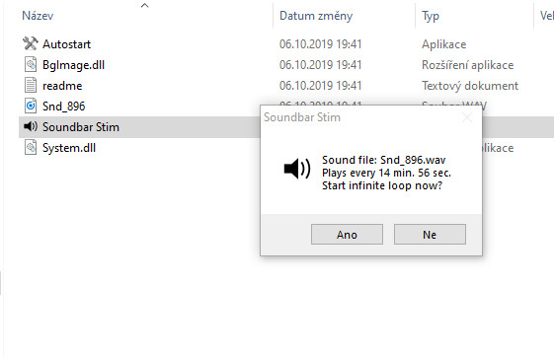Click the readme text document icon
Screen dimensions: 554x358
[x=31, y=86]
